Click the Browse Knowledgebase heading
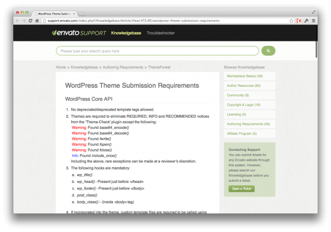Image resolution: width=331 pixels, height=232 pixels. pyautogui.click(x=244, y=67)
